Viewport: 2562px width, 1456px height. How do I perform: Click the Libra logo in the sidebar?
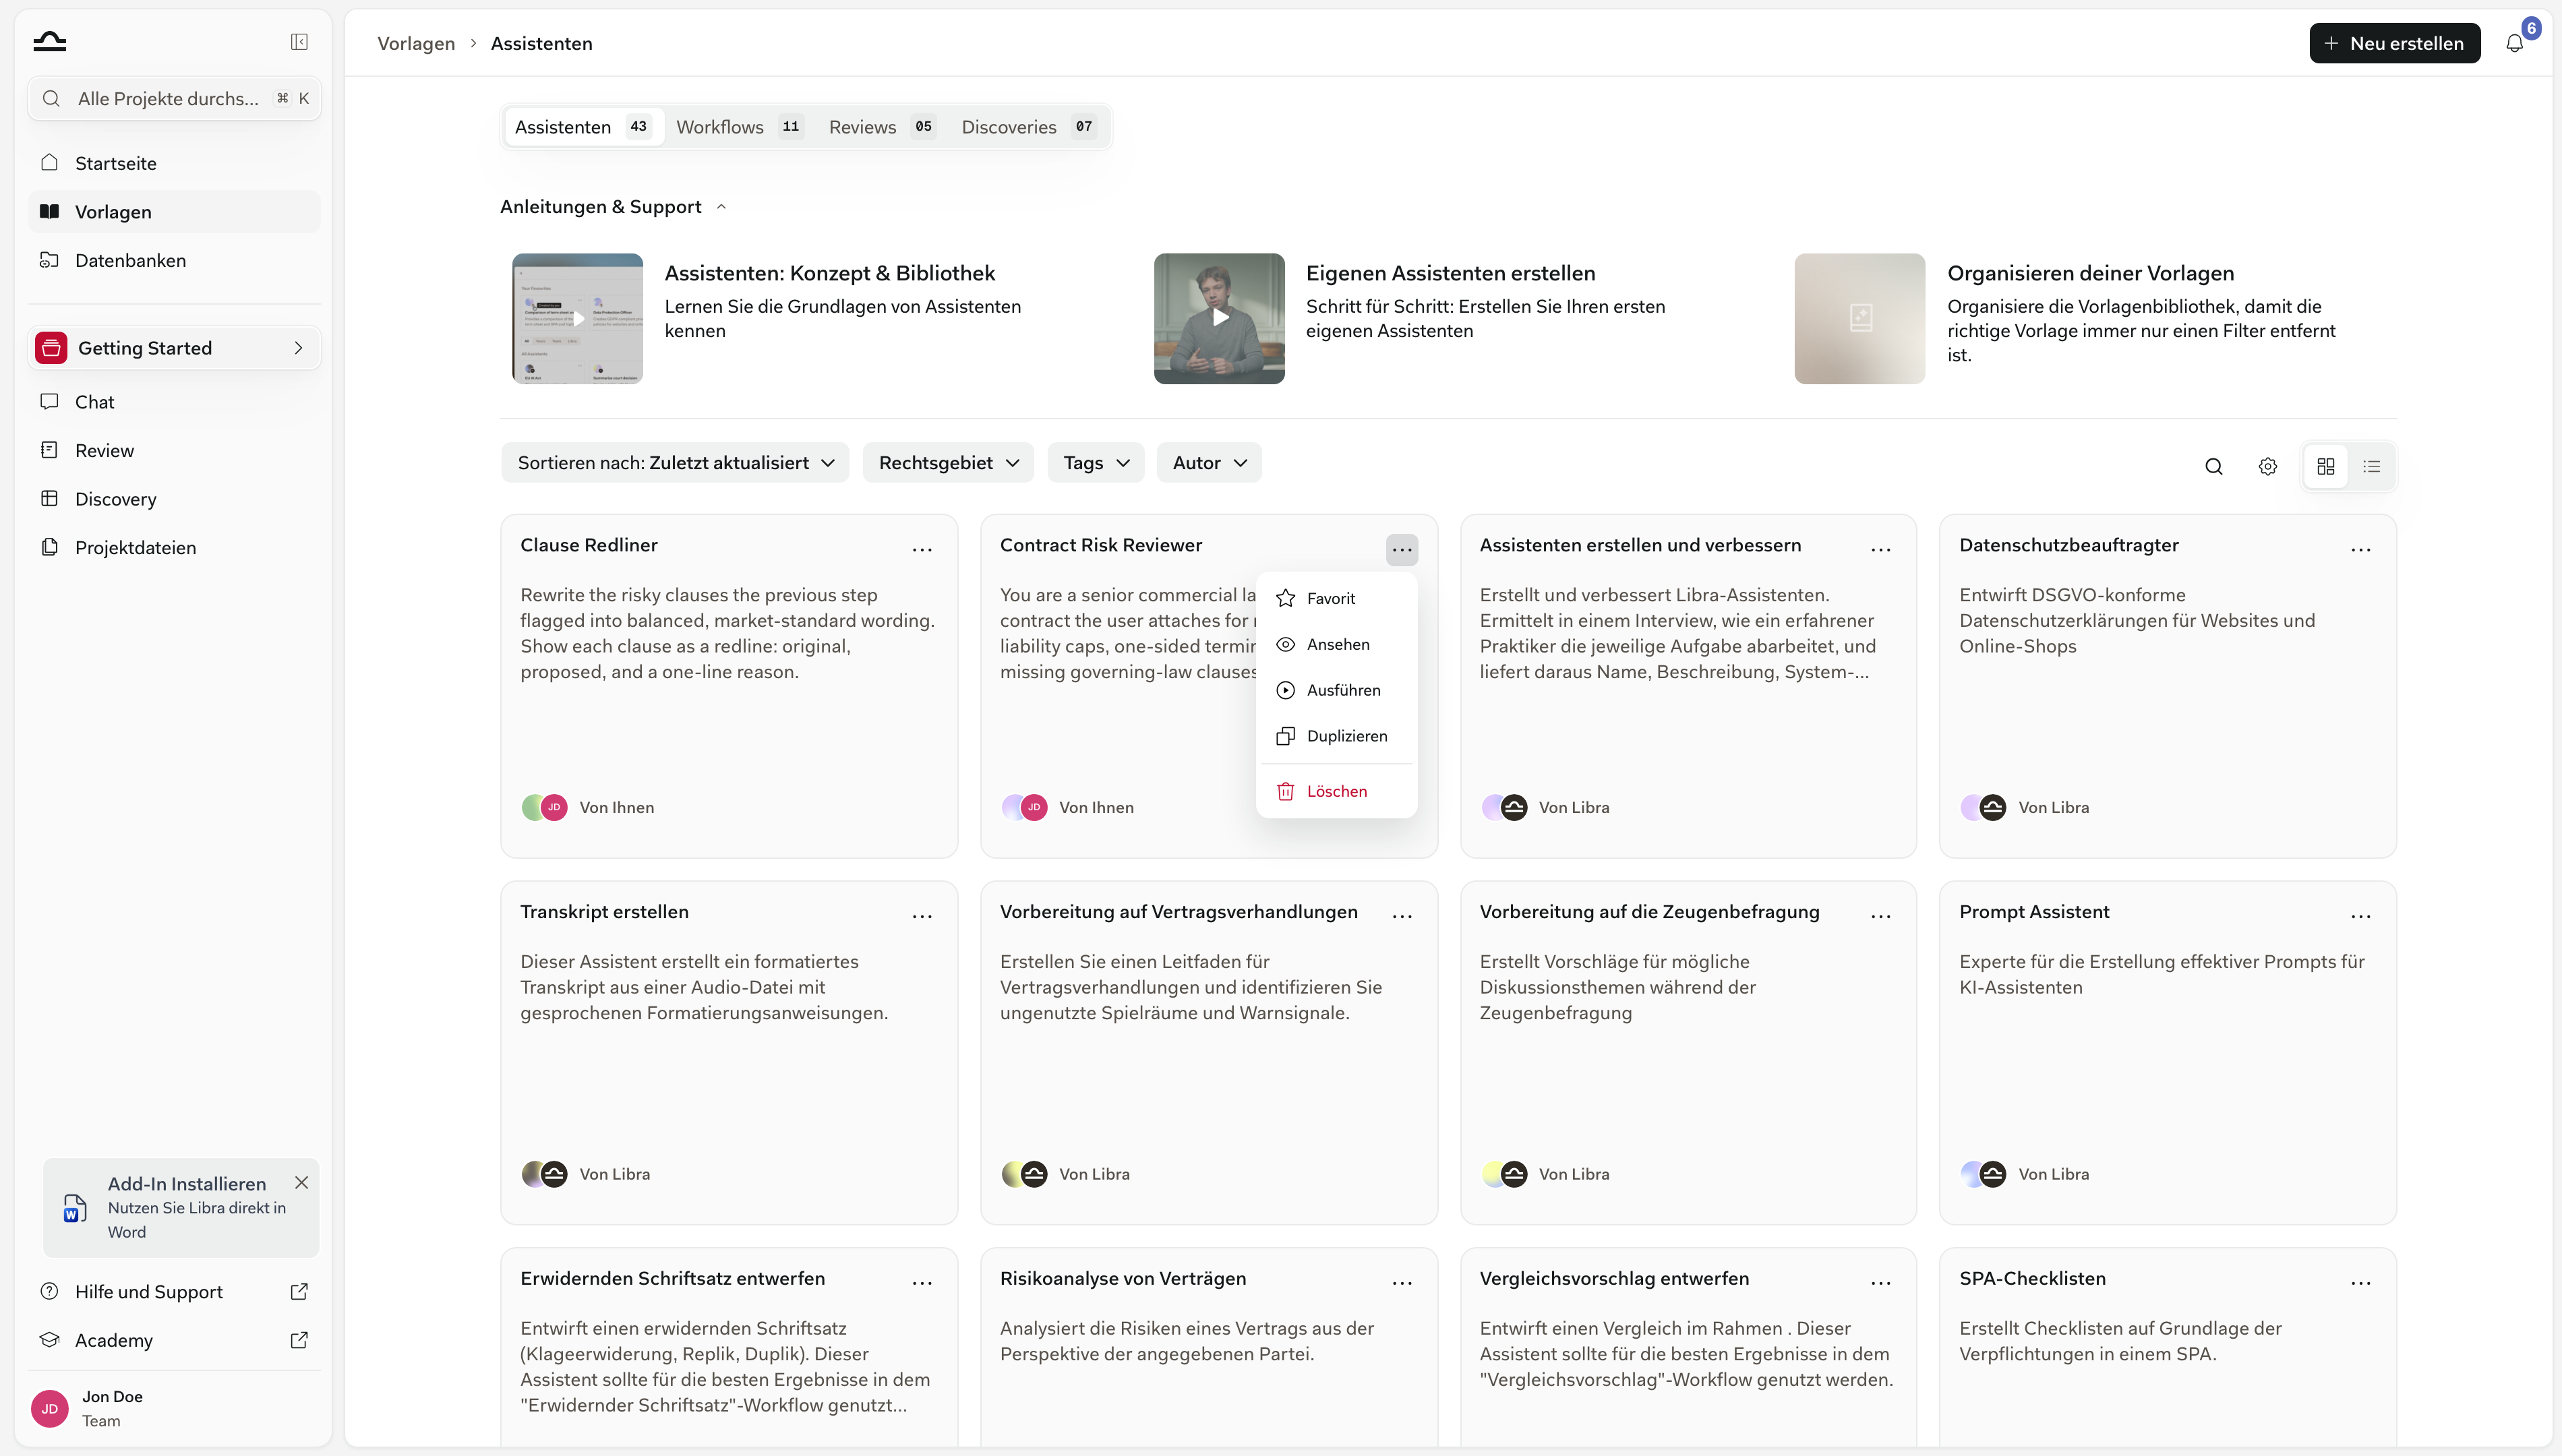49,41
